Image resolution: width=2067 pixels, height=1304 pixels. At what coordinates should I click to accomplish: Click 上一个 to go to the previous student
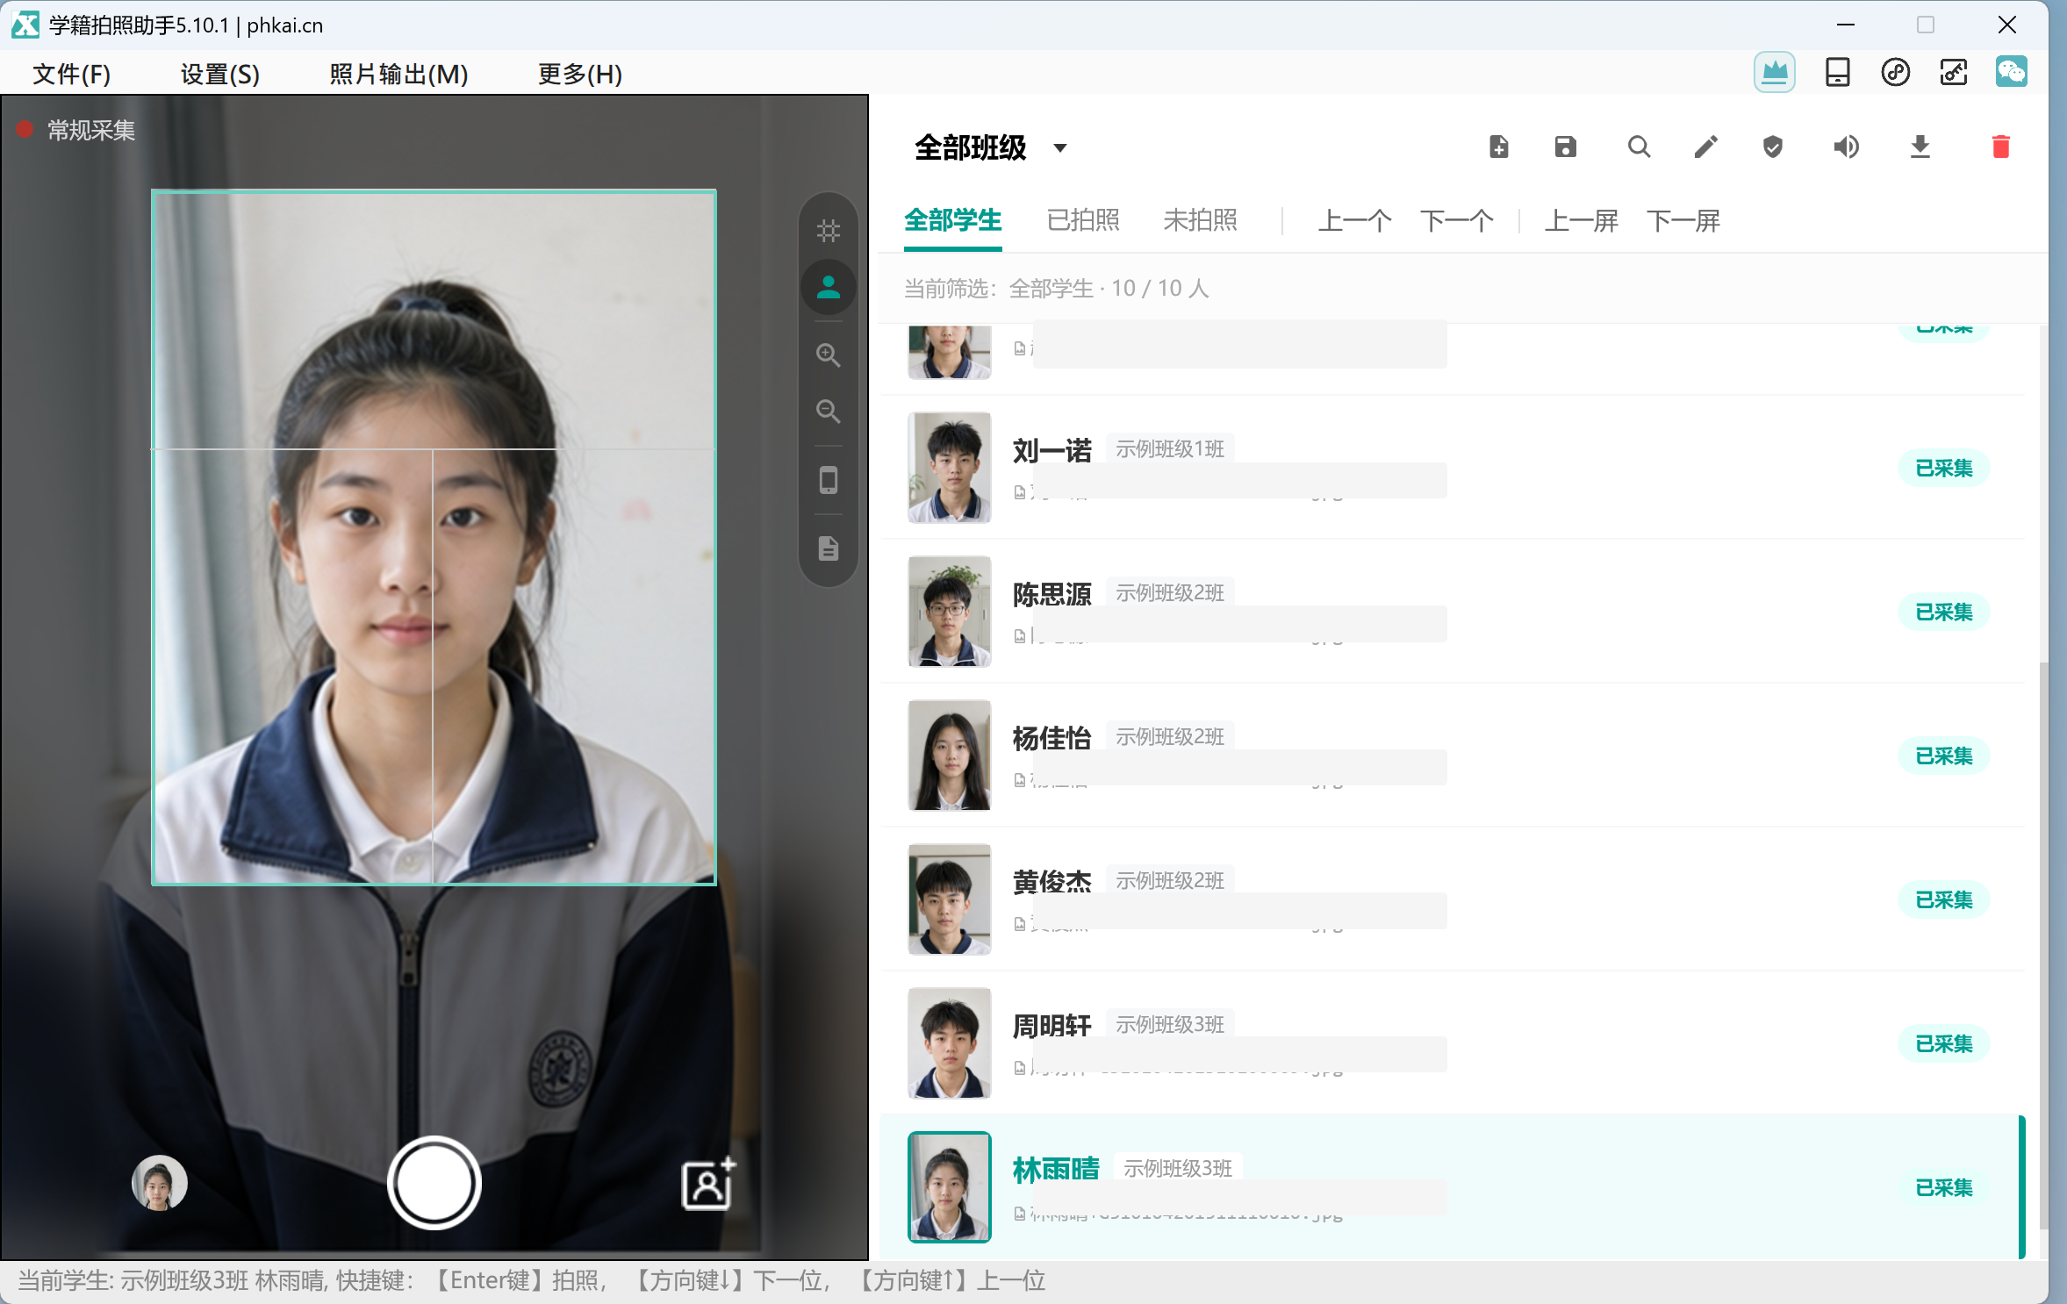pyautogui.click(x=1354, y=220)
